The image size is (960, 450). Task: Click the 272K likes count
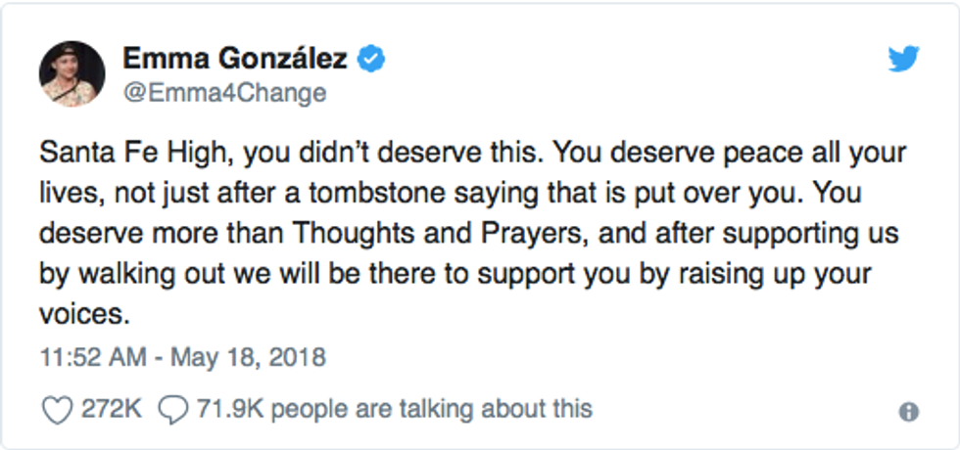(x=112, y=408)
